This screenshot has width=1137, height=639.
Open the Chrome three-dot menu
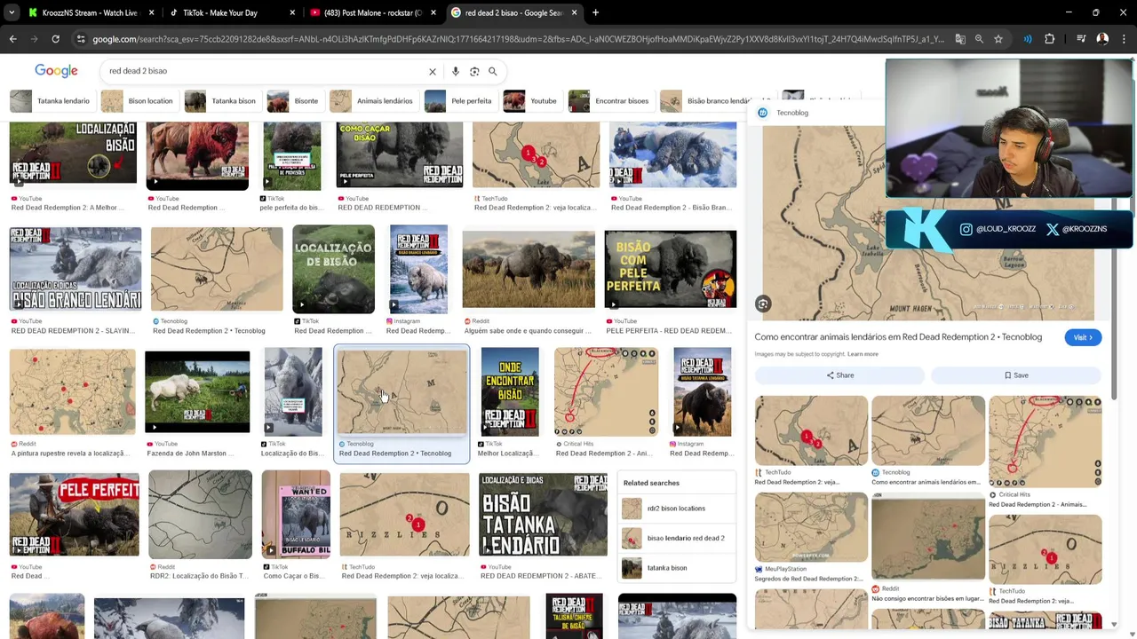pos(1123,39)
